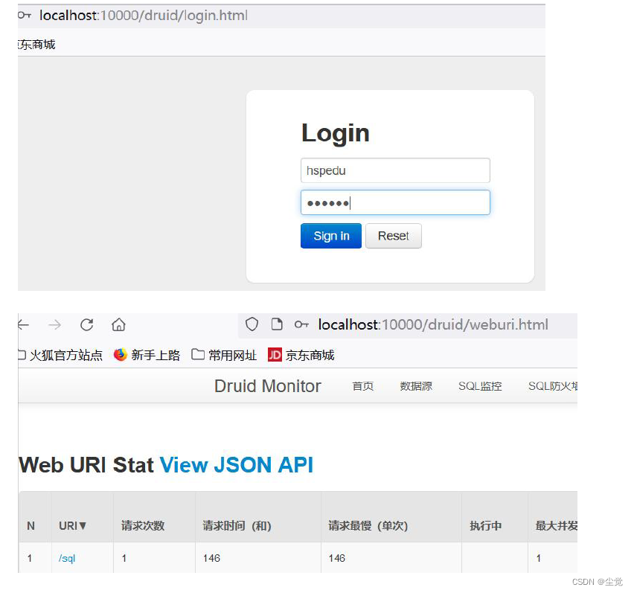The width and height of the screenshot is (634, 593).
Task: Click the home icon in the toolbar
Action: click(x=118, y=324)
